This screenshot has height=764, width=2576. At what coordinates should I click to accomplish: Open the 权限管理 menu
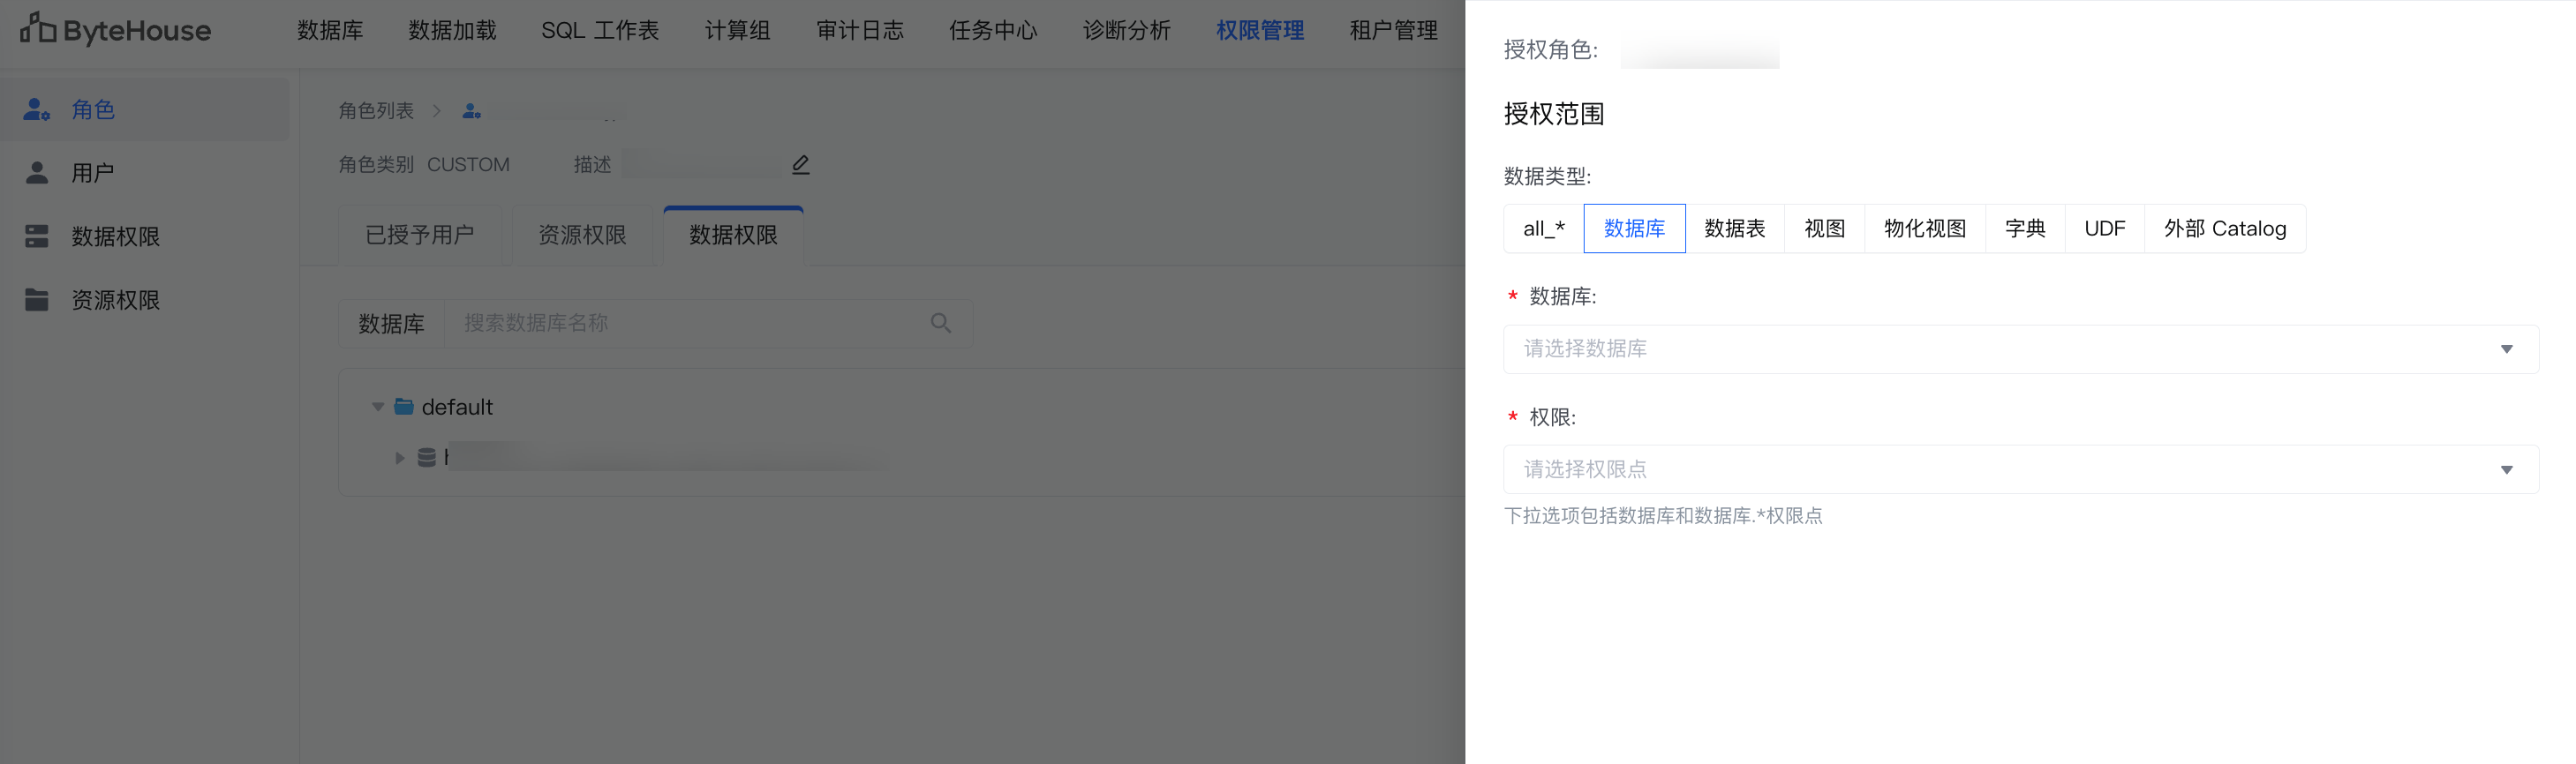(1260, 31)
